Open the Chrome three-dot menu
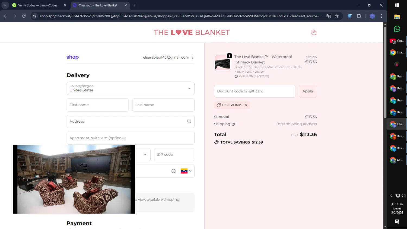Image resolution: width=407 pixels, height=229 pixels. point(381,16)
